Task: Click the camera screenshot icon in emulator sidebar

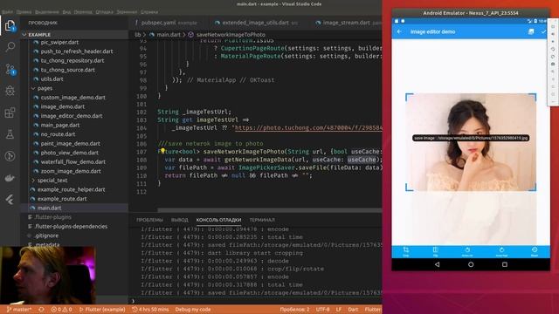Action: point(553,64)
